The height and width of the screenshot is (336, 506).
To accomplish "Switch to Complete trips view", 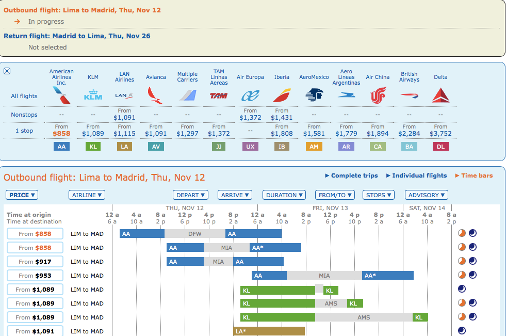I will click(351, 175).
